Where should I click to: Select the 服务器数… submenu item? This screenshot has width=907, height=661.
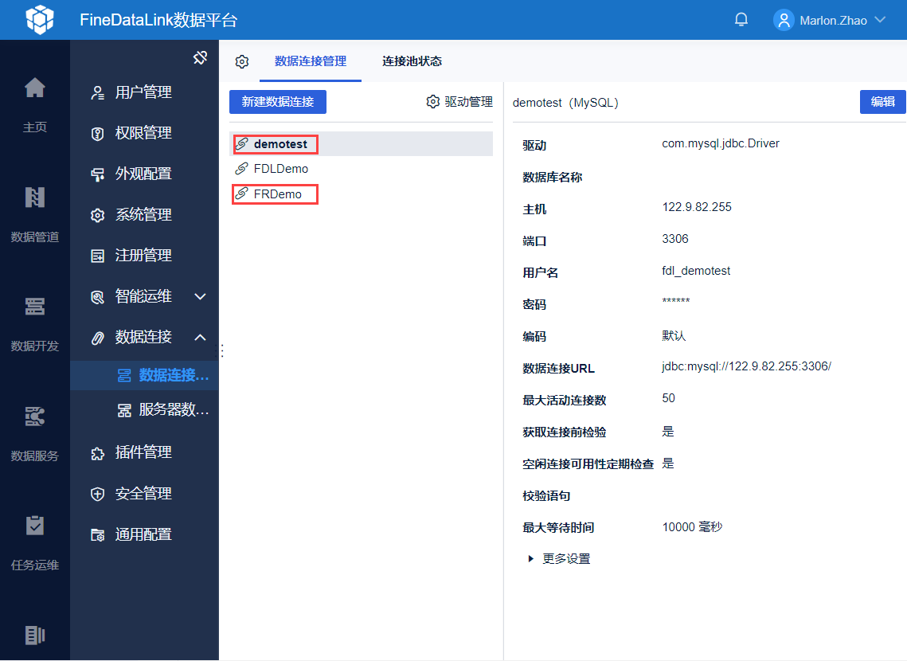[145, 410]
